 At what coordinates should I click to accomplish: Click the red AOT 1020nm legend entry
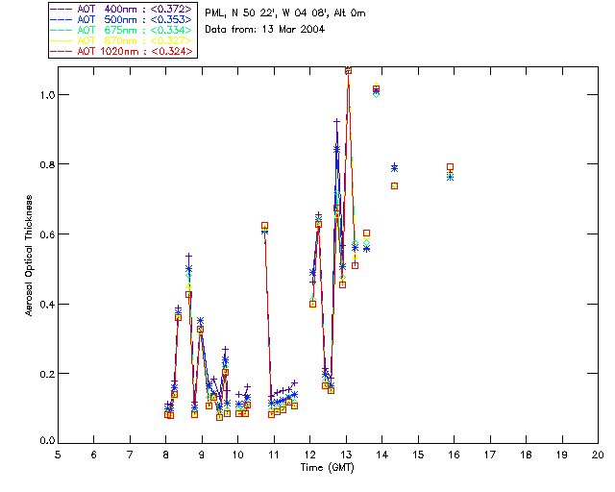(x=122, y=51)
